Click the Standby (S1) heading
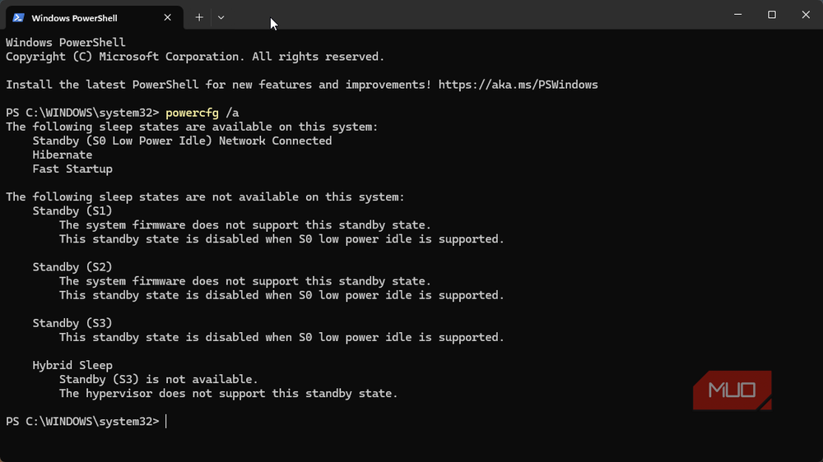This screenshot has width=823, height=462. (x=72, y=210)
